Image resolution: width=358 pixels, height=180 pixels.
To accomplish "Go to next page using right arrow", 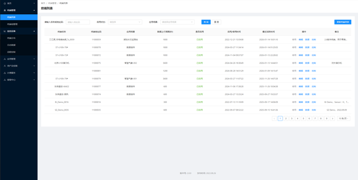I will 332,119.
